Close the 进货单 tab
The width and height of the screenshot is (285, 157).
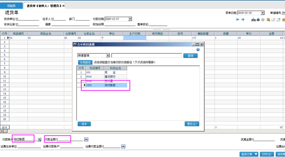point(63,6)
